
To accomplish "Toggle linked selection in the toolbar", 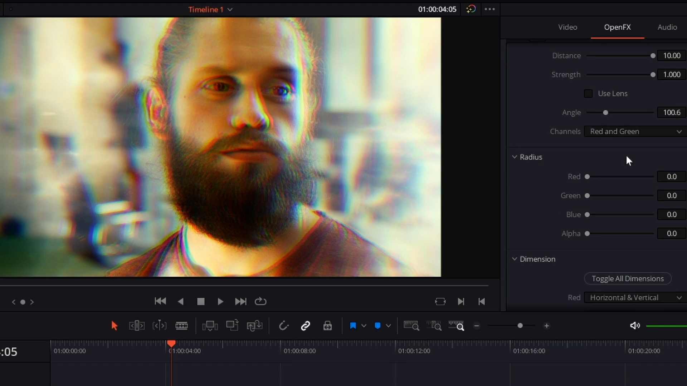I will click(x=306, y=326).
